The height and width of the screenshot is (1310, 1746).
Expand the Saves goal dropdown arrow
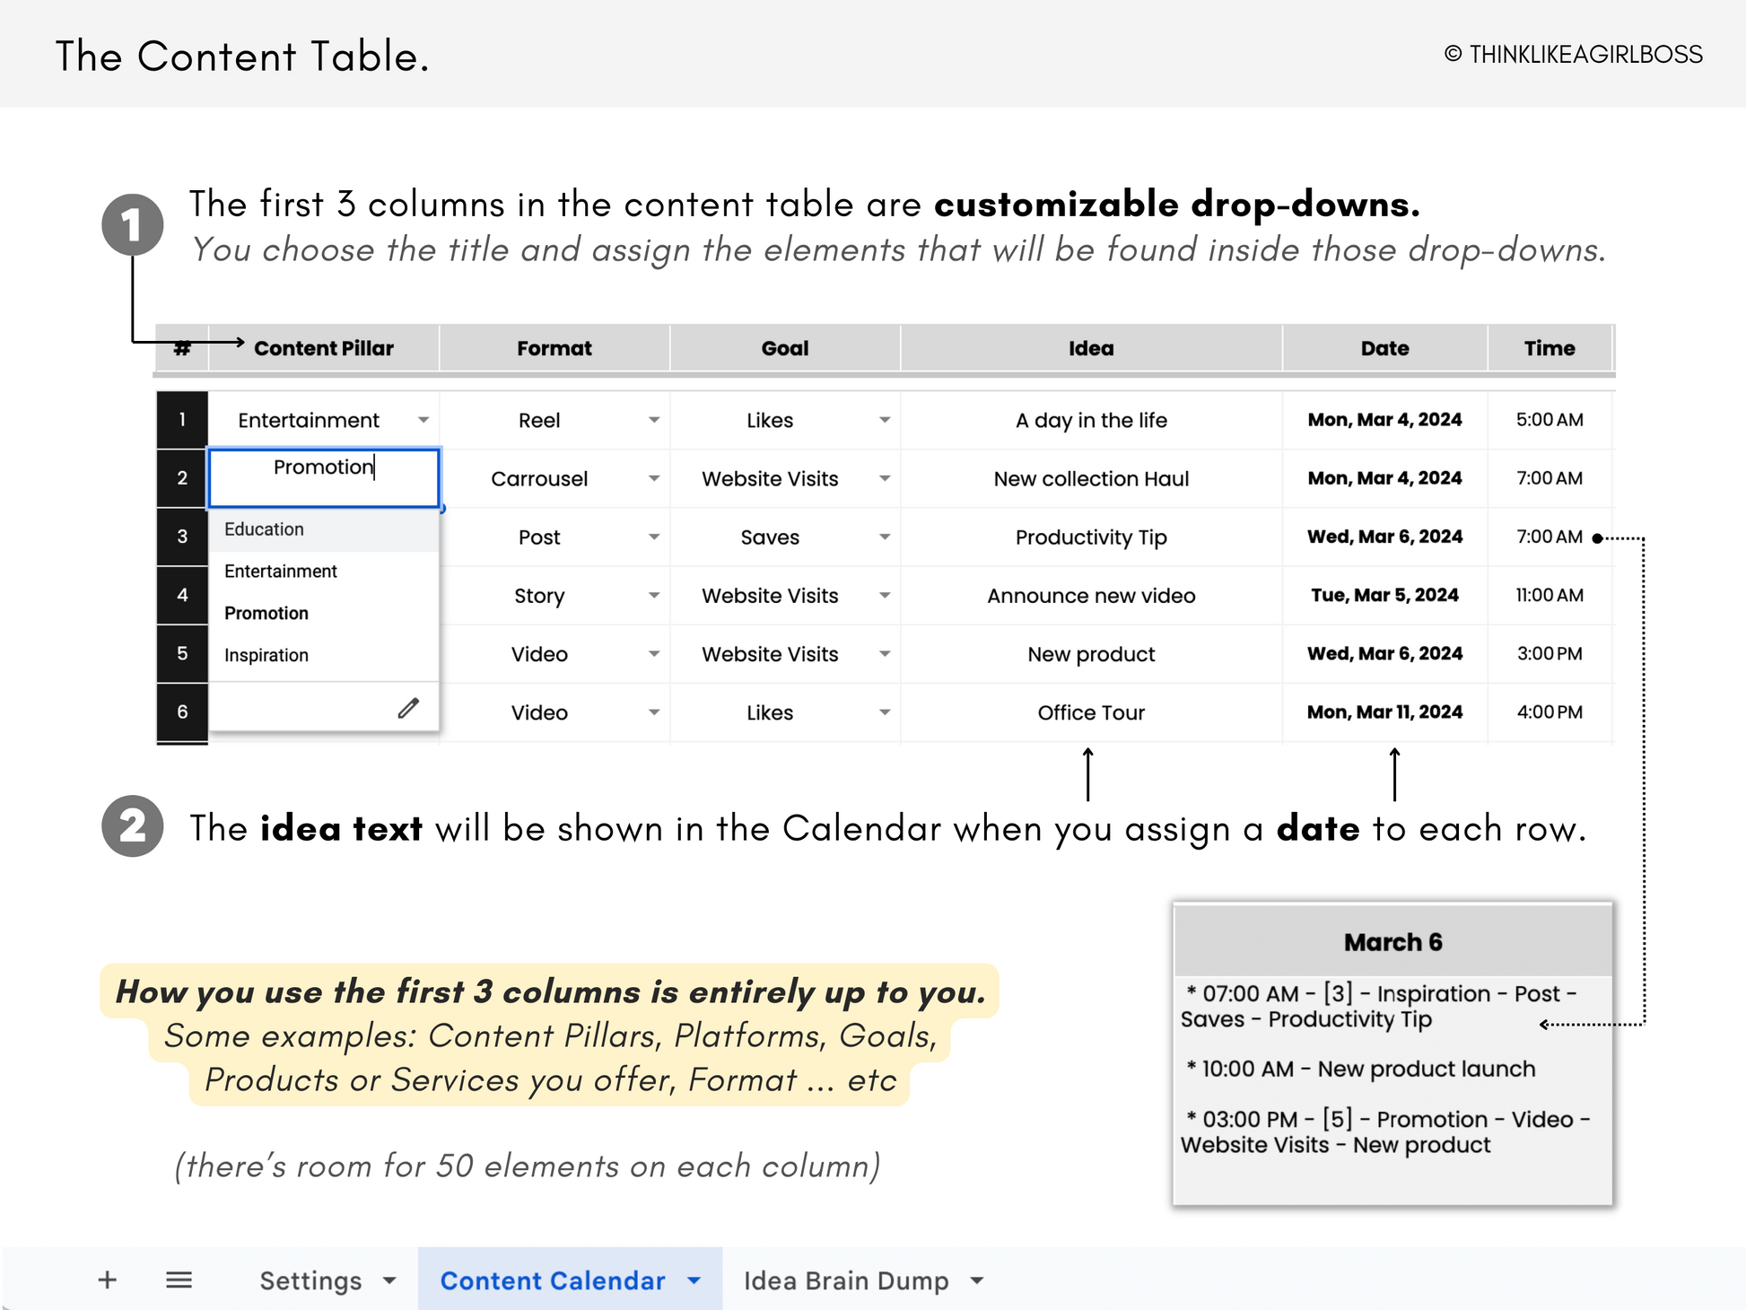pyautogui.click(x=885, y=537)
